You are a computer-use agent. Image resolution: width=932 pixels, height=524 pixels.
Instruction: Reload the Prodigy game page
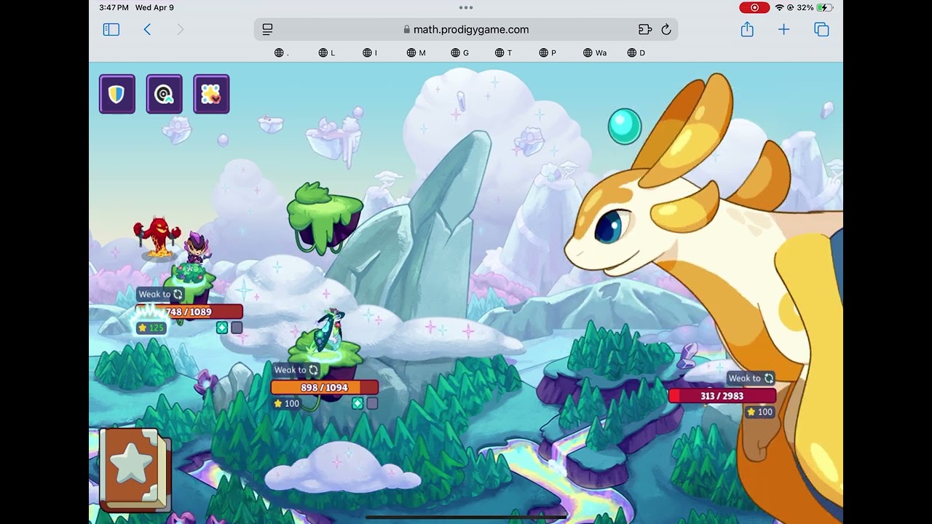[x=666, y=30]
